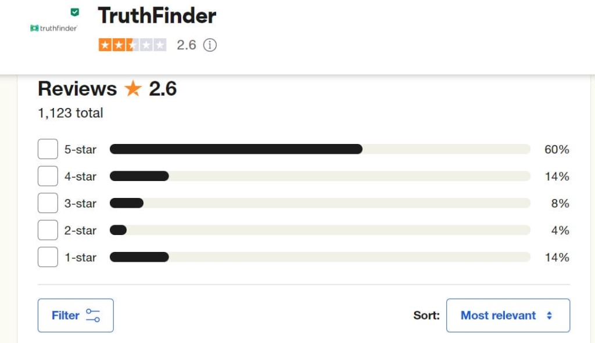Select the 1-star checkbox

tap(48, 257)
